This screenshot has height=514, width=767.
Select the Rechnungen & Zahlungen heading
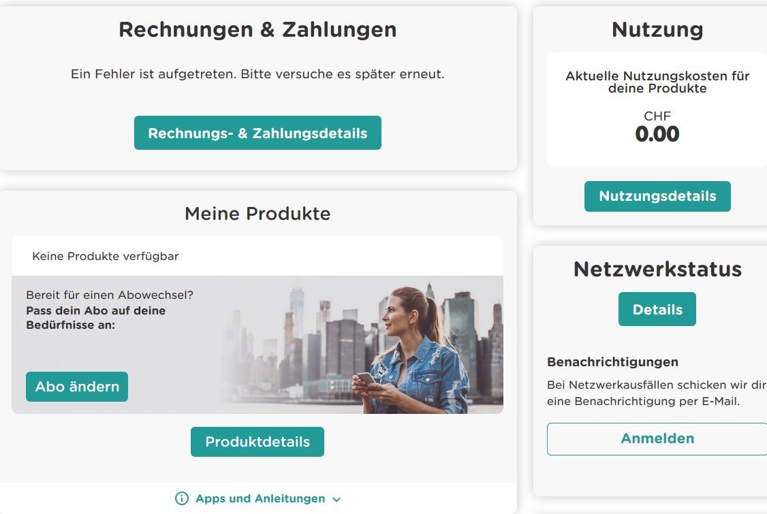point(257,30)
